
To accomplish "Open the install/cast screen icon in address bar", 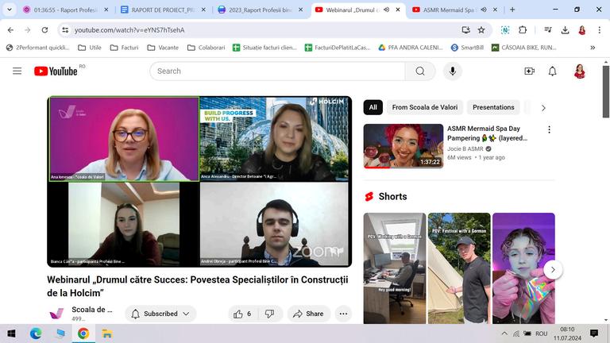I will point(465,30).
